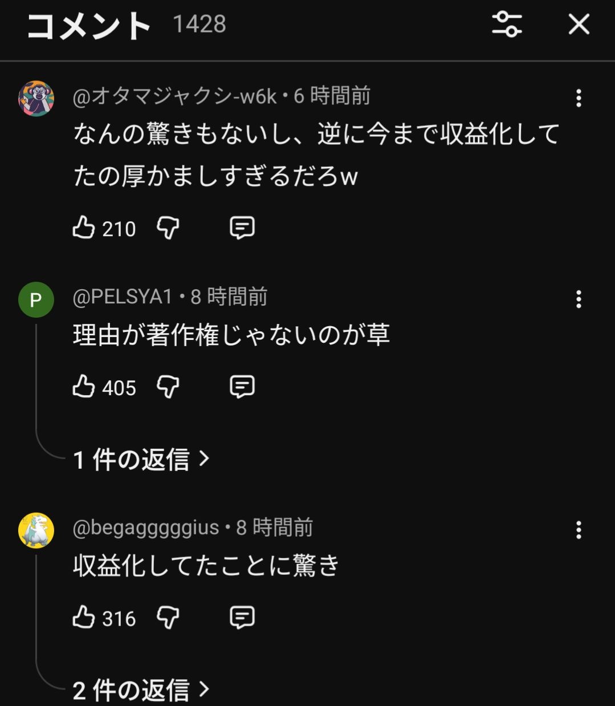Like the PELSYA1 comment
Screen dimensions: 615x706
(84, 387)
